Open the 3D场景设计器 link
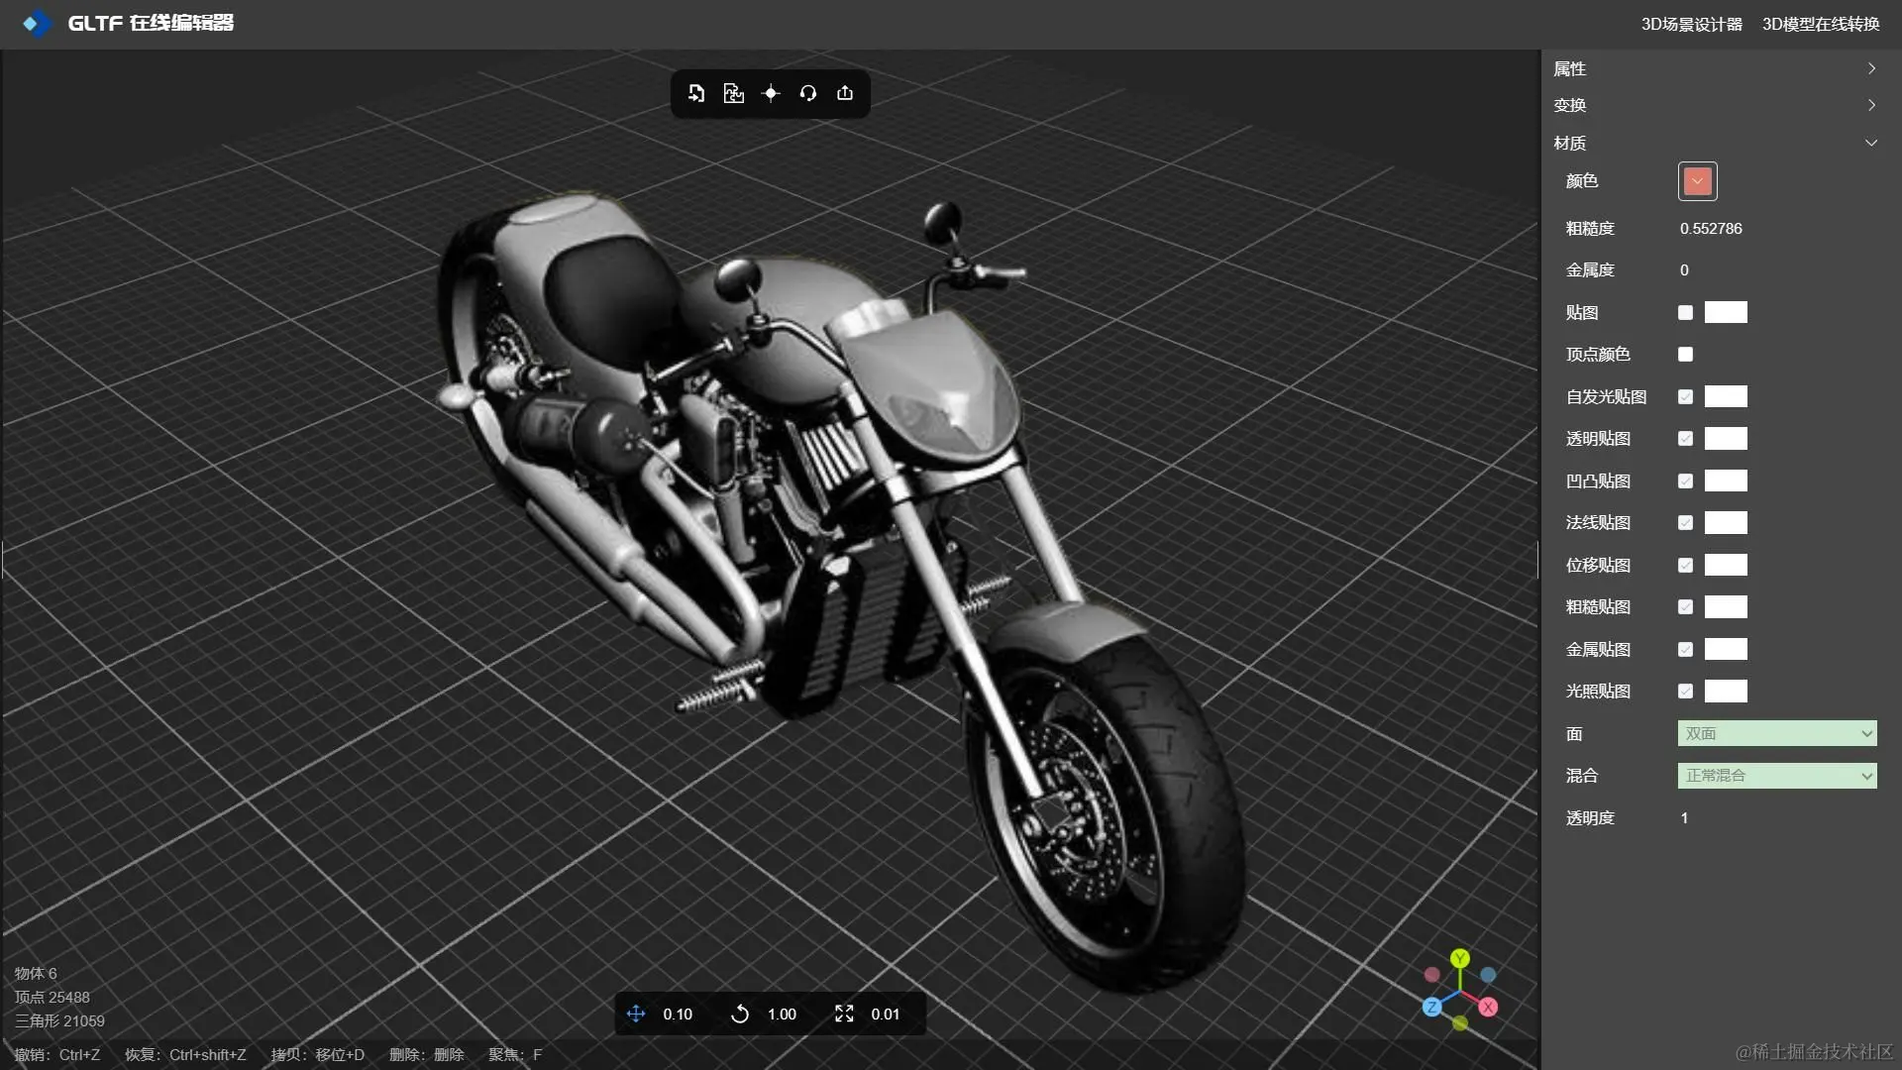1902x1070 pixels. point(1691,24)
